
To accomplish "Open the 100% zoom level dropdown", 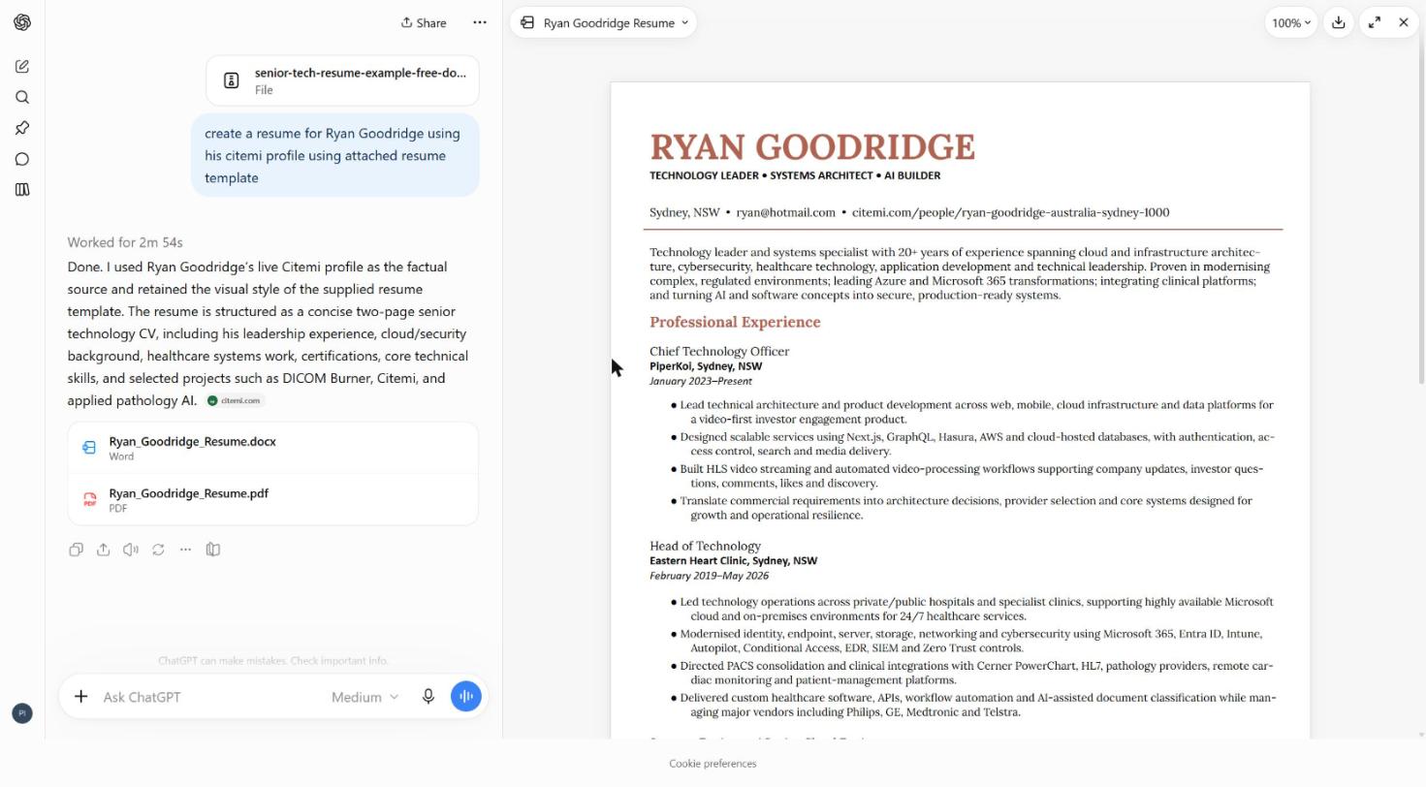I will [1291, 23].
